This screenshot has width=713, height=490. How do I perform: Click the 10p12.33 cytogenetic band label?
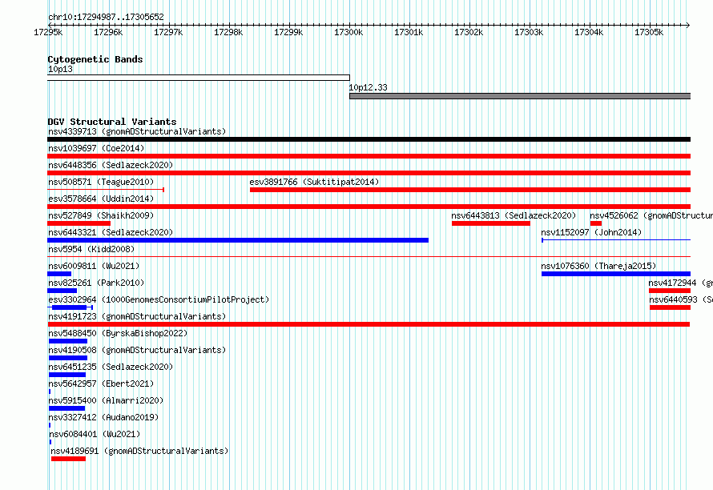[x=369, y=87]
